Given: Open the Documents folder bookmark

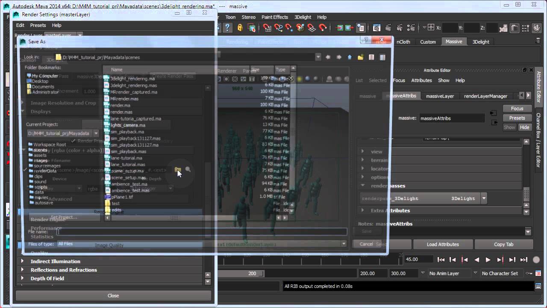Looking at the screenshot, I should [x=43, y=86].
